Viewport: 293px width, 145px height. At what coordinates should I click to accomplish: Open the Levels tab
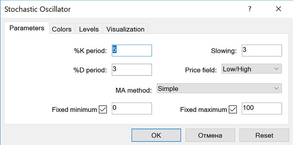(x=89, y=29)
